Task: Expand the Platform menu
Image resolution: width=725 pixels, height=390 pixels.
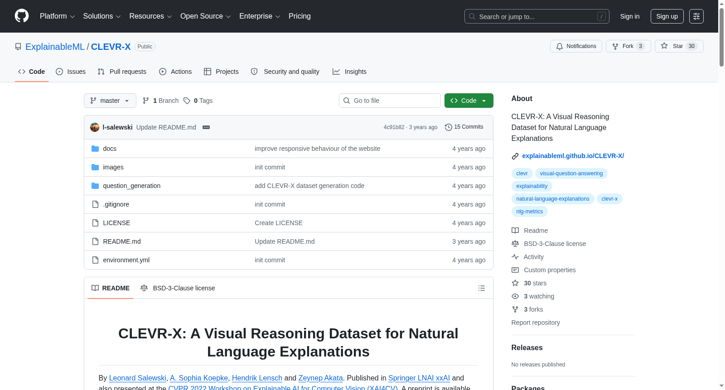Action: click(x=58, y=16)
